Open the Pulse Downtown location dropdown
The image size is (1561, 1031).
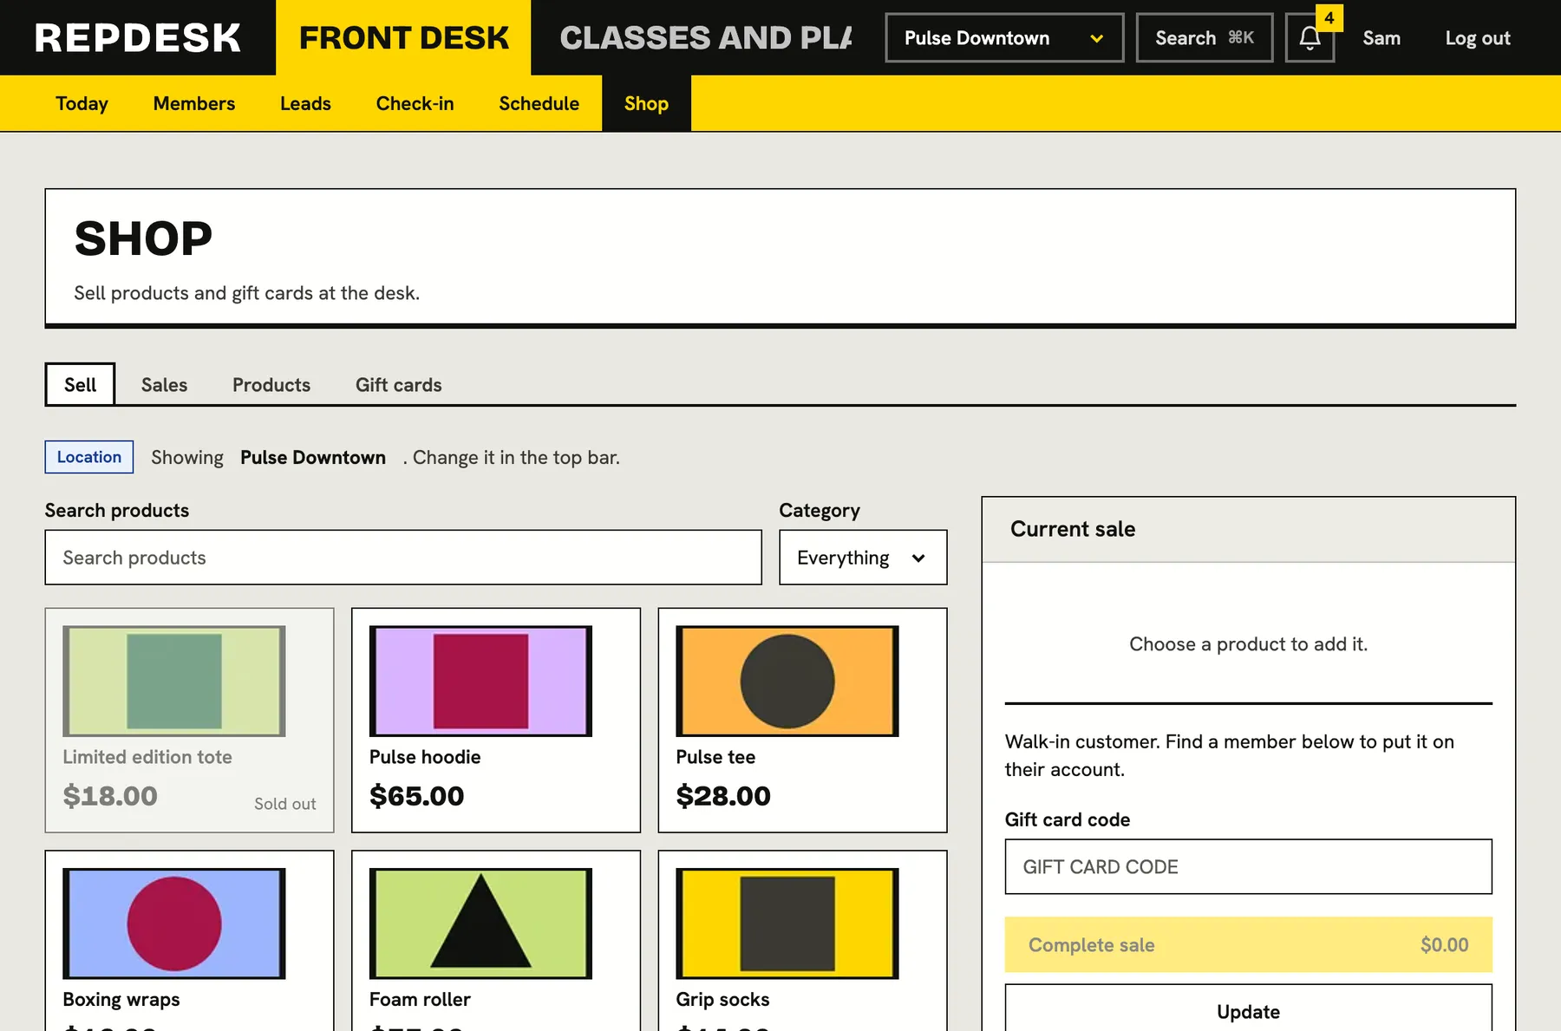[x=1004, y=38]
